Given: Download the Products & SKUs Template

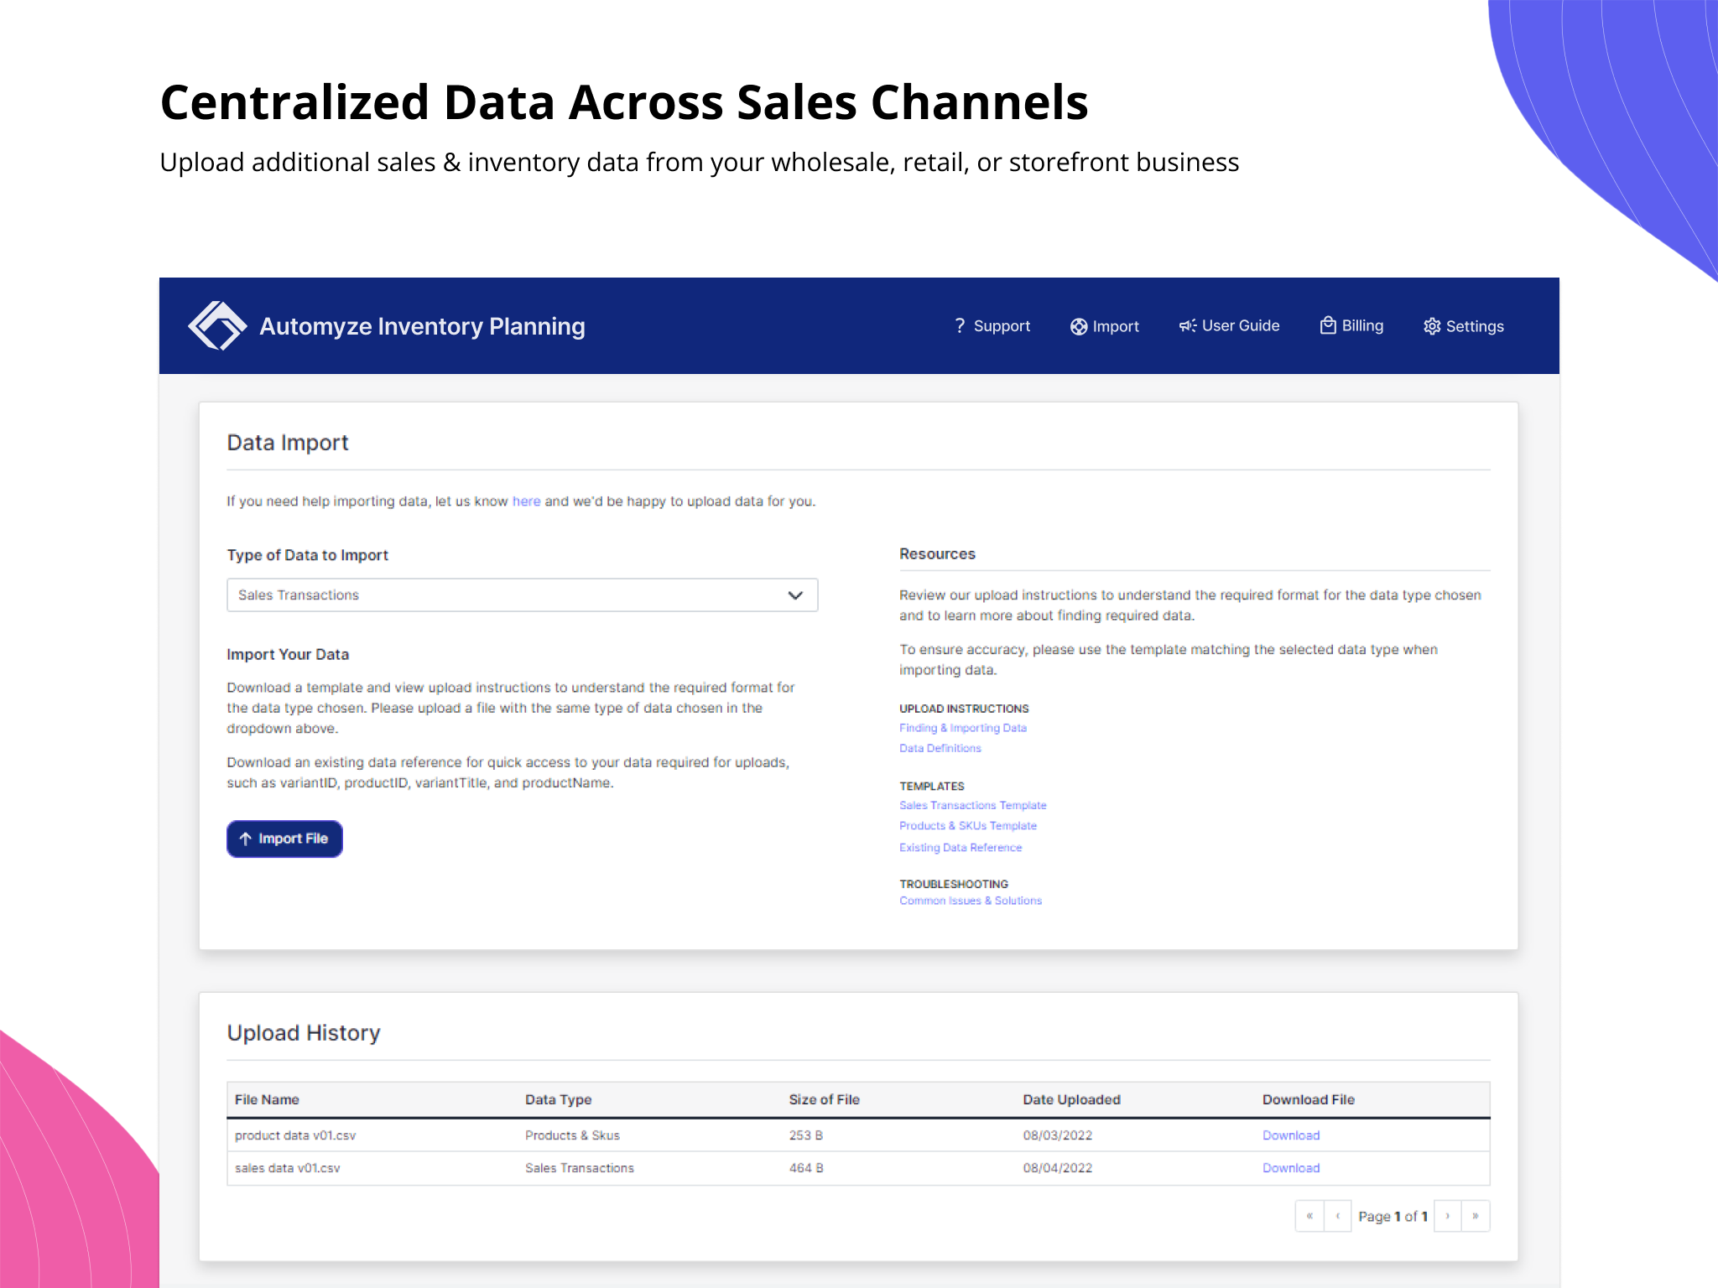Looking at the screenshot, I should (x=968, y=826).
